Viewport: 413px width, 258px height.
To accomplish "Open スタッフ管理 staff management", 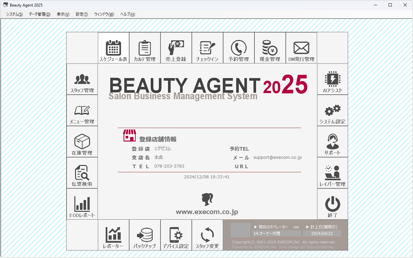I will [x=82, y=79].
